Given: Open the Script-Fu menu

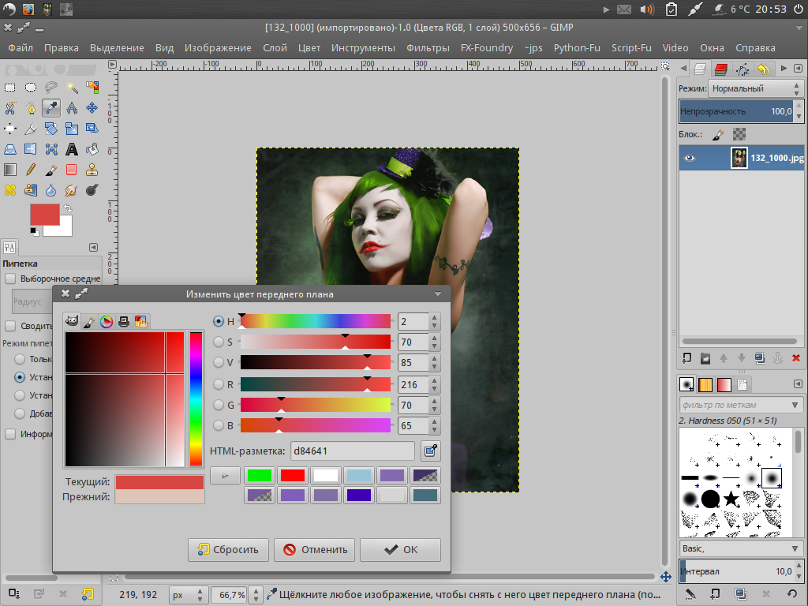Looking at the screenshot, I should click(631, 48).
